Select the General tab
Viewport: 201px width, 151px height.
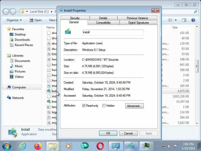click(x=74, y=22)
